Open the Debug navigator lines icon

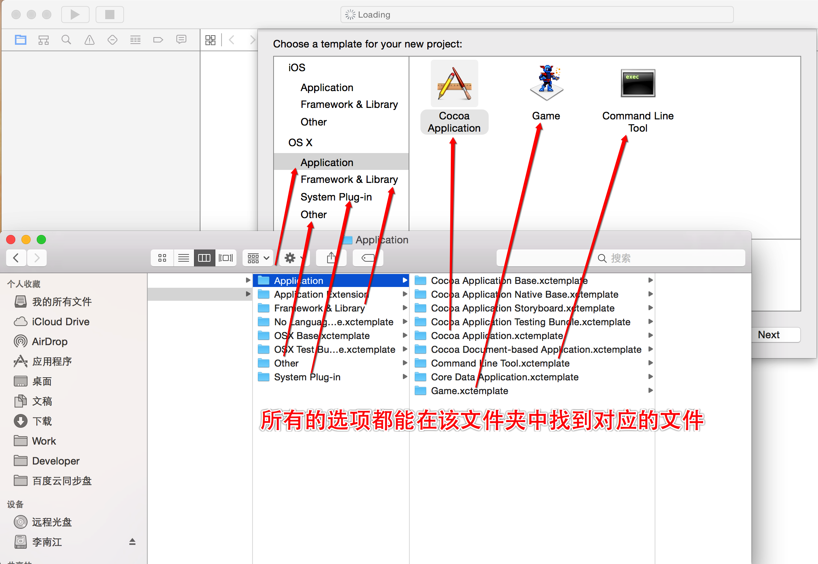[x=135, y=40]
